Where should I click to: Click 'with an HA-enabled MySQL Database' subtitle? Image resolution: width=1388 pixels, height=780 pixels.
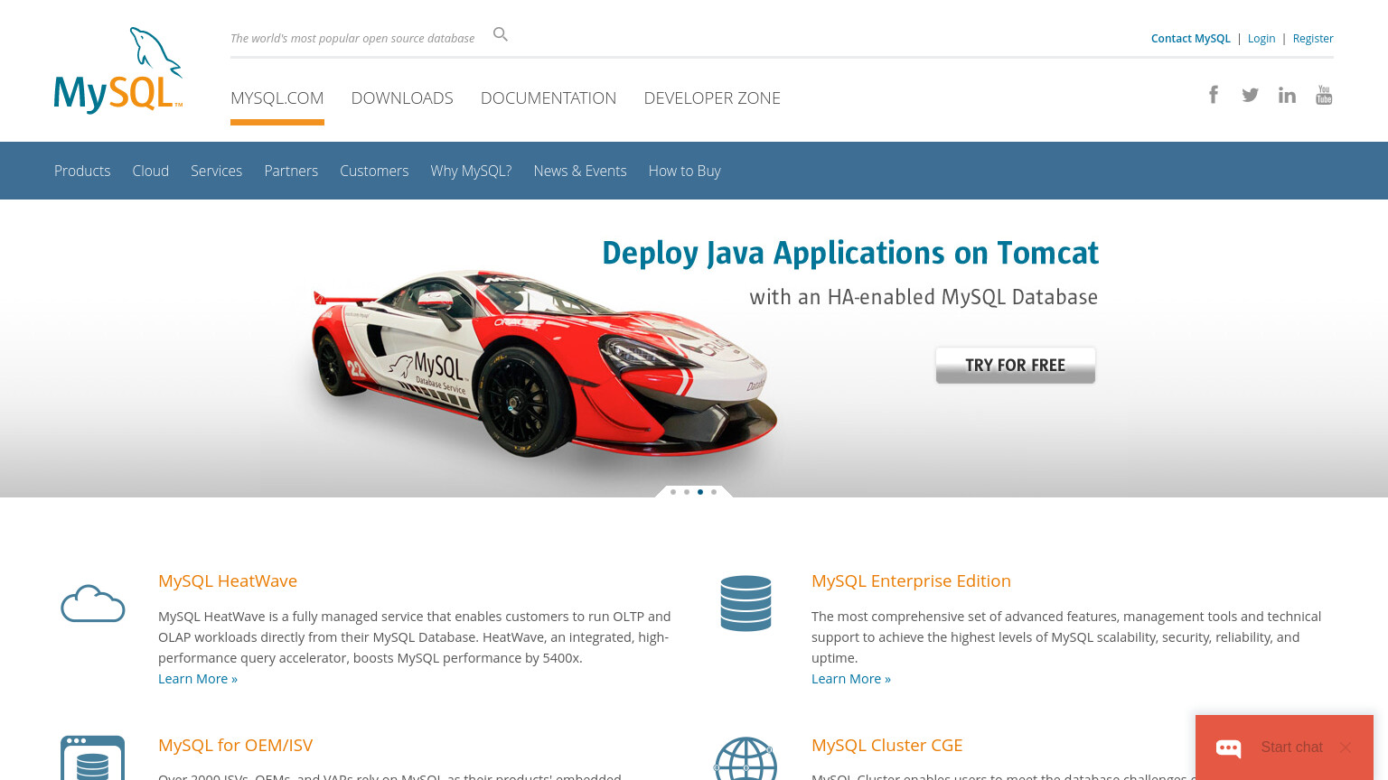point(924,297)
